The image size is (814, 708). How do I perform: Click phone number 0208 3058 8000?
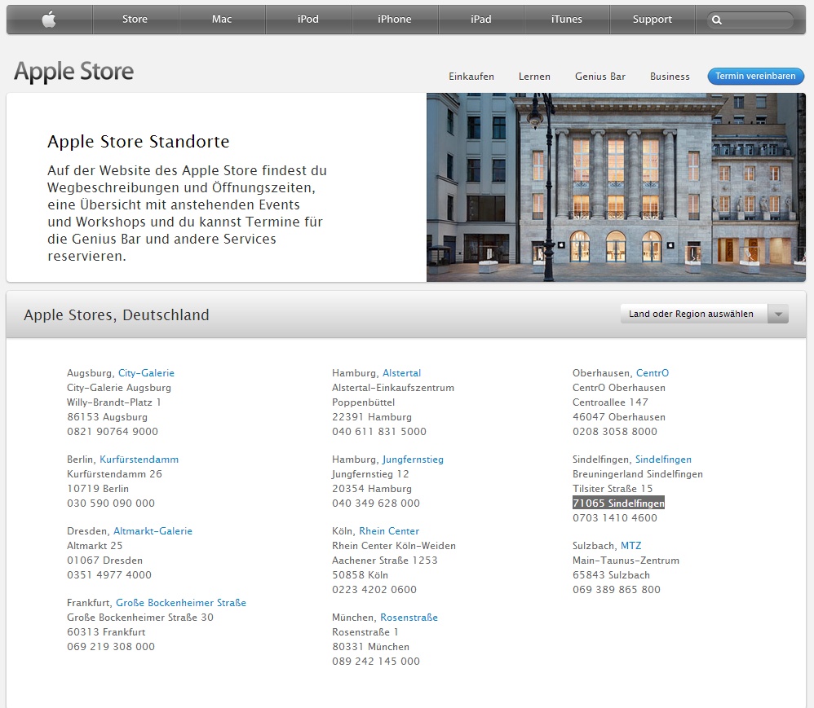[x=615, y=432]
